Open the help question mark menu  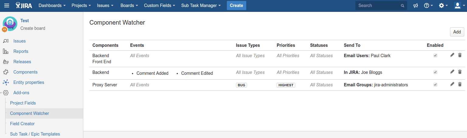(428, 5)
